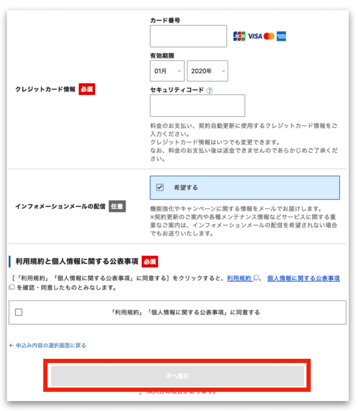Click the 「利用規約」「個人情報に関する公表事項」に同意する label
358x411 pixels.
point(185,312)
